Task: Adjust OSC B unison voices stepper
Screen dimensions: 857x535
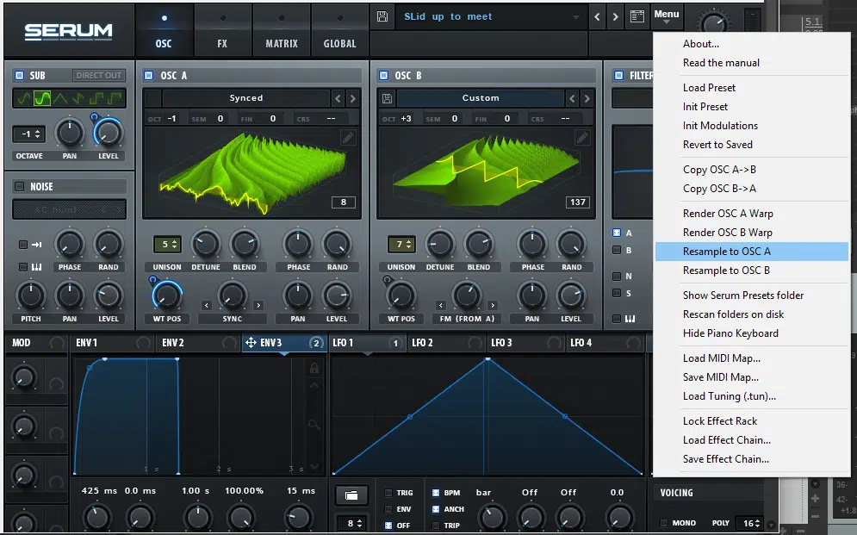Action: click(x=401, y=245)
